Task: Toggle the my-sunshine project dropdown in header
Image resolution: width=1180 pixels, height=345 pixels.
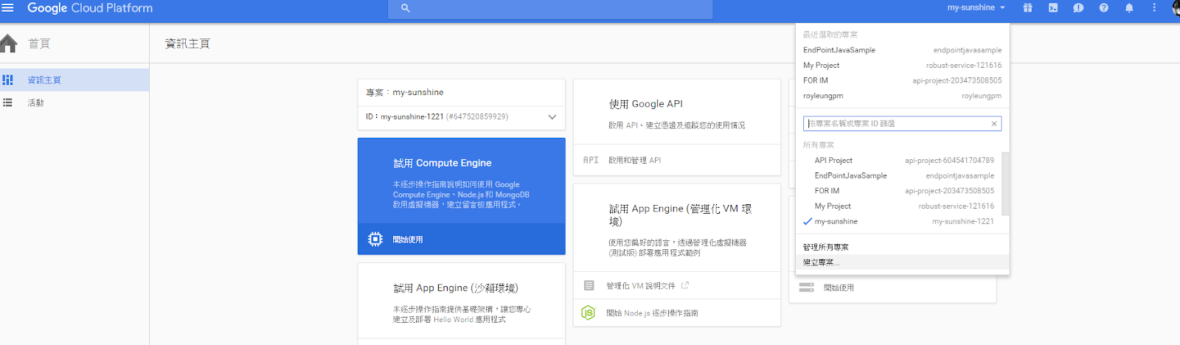Action: [976, 7]
